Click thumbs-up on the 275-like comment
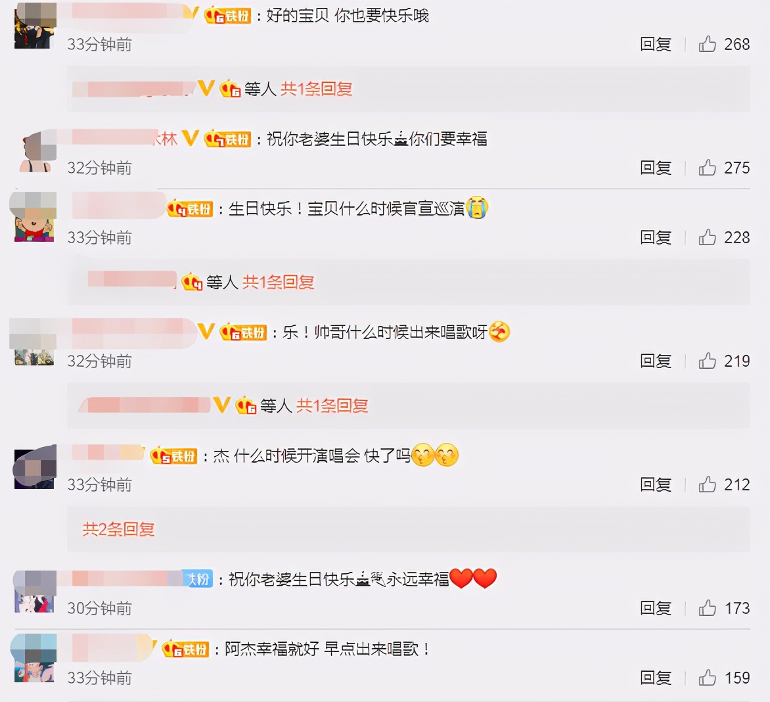770x702 pixels. pos(707,168)
